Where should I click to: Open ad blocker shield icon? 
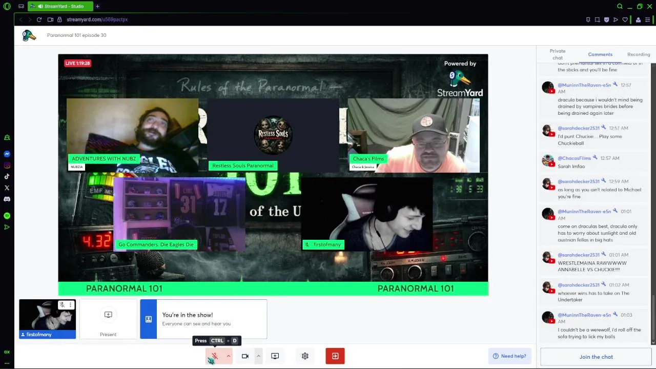(x=606, y=19)
